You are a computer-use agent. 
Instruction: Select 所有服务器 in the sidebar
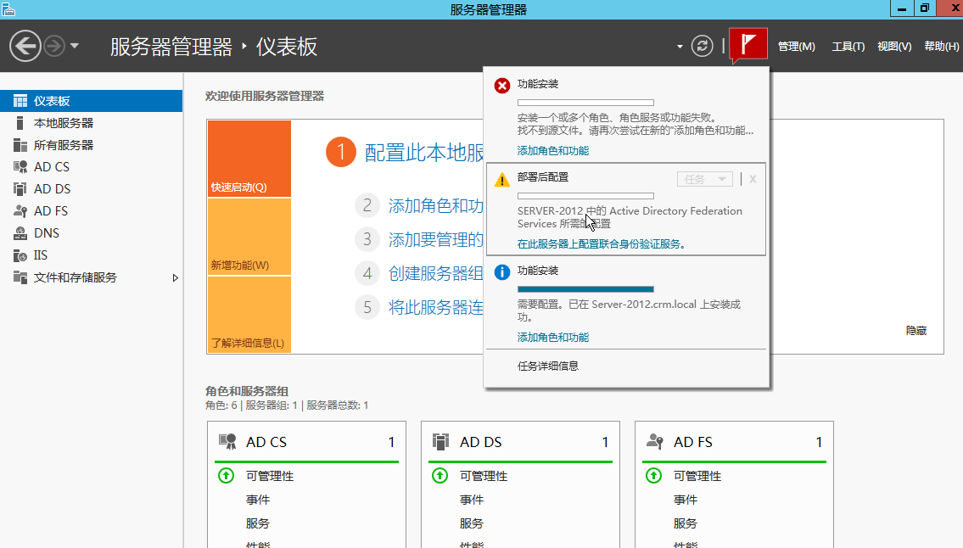[91, 145]
